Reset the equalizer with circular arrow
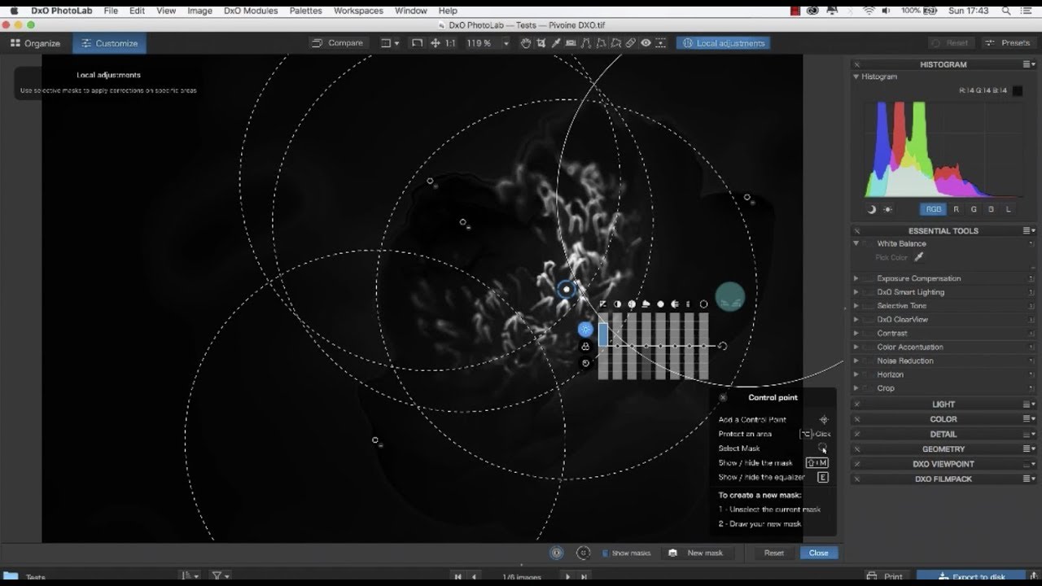The image size is (1042, 586). [722, 346]
